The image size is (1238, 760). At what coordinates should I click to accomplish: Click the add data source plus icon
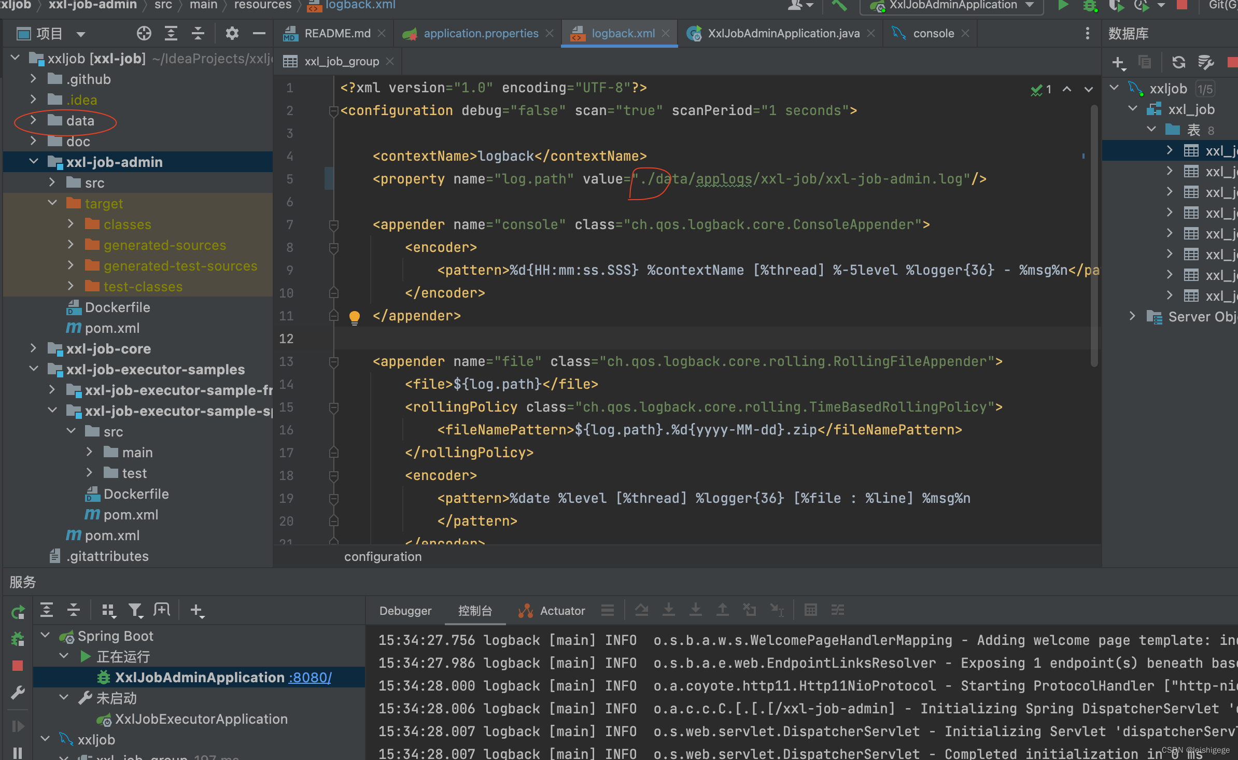(1118, 63)
